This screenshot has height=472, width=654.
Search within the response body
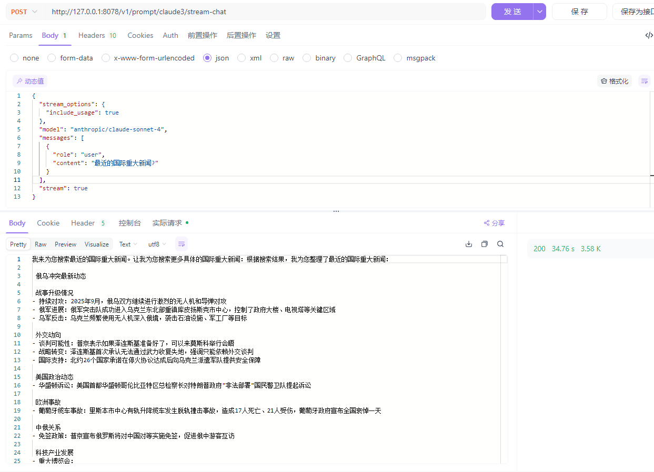coord(500,244)
